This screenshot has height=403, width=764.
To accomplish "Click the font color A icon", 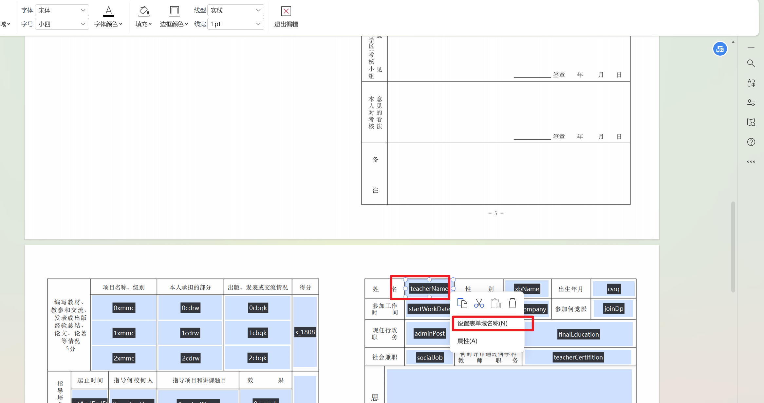I will [x=108, y=11].
